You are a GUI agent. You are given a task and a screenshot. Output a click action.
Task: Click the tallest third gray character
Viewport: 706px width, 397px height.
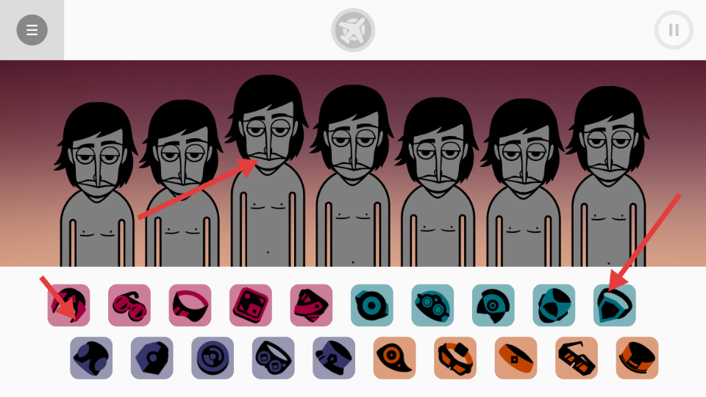268,171
